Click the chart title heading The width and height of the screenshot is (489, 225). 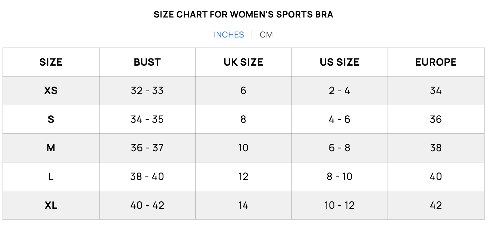tap(243, 14)
